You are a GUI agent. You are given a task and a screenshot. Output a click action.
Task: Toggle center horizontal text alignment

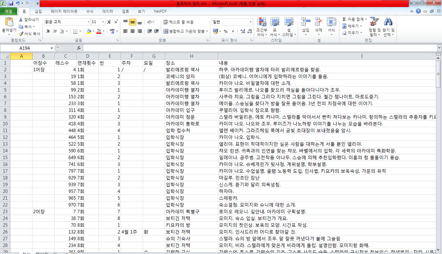point(133,31)
